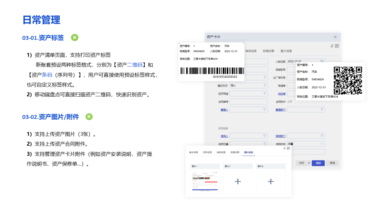Click the attachment paperclip icon in 资产卡片 dialog
The height and width of the screenshot is (214, 380).
pos(332,46)
